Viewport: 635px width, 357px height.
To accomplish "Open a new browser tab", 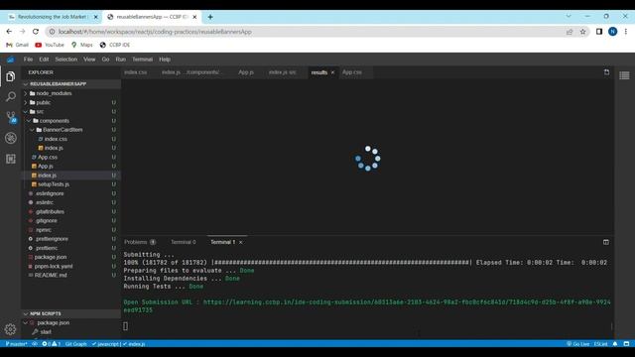I will 210,17.
